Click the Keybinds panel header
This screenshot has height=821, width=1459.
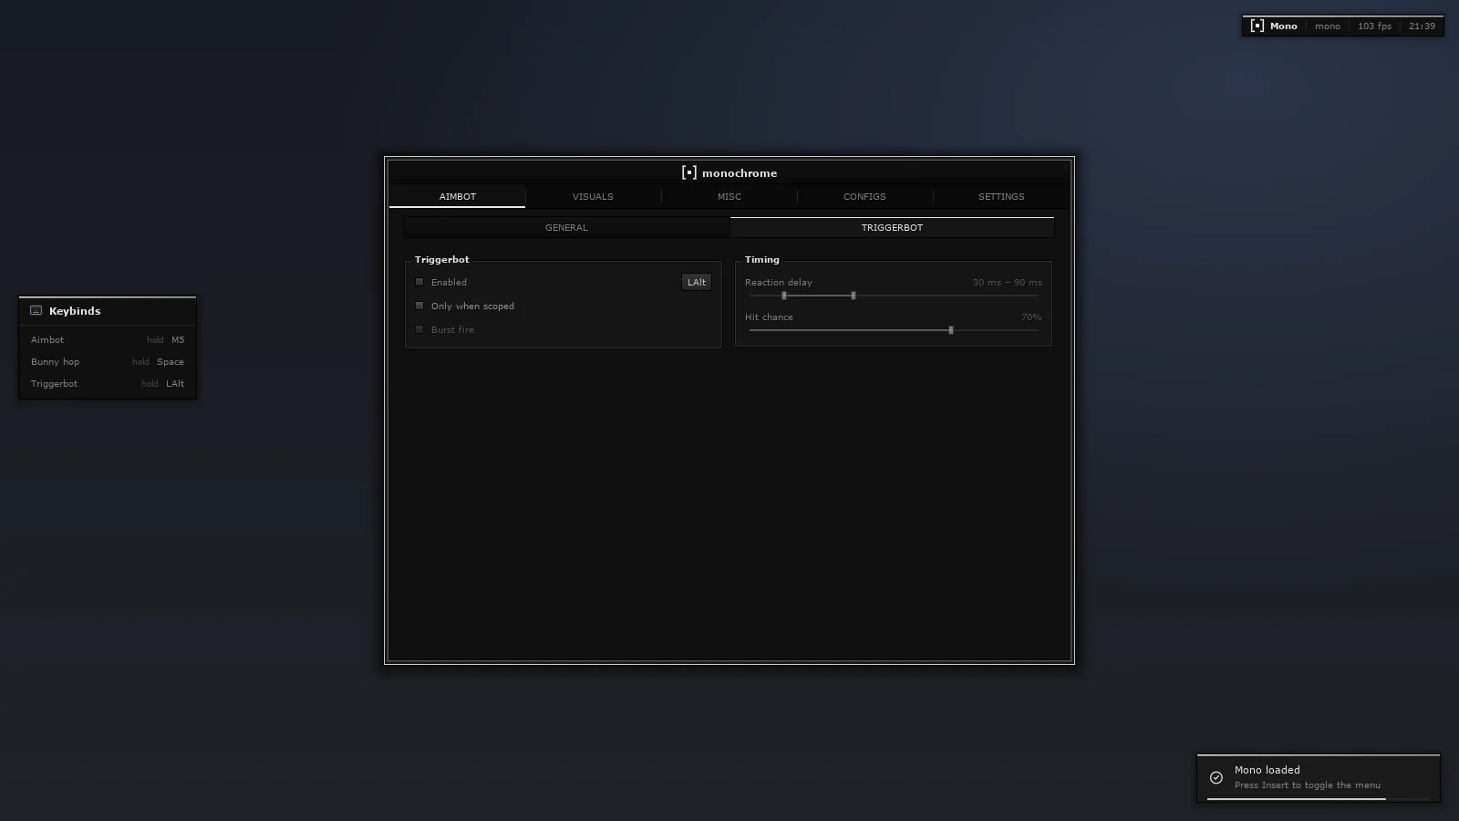[x=108, y=311]
